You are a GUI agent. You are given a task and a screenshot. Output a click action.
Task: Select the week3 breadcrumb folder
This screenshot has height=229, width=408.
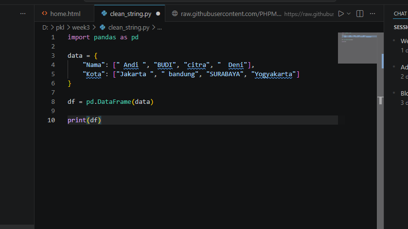(81, 28)
